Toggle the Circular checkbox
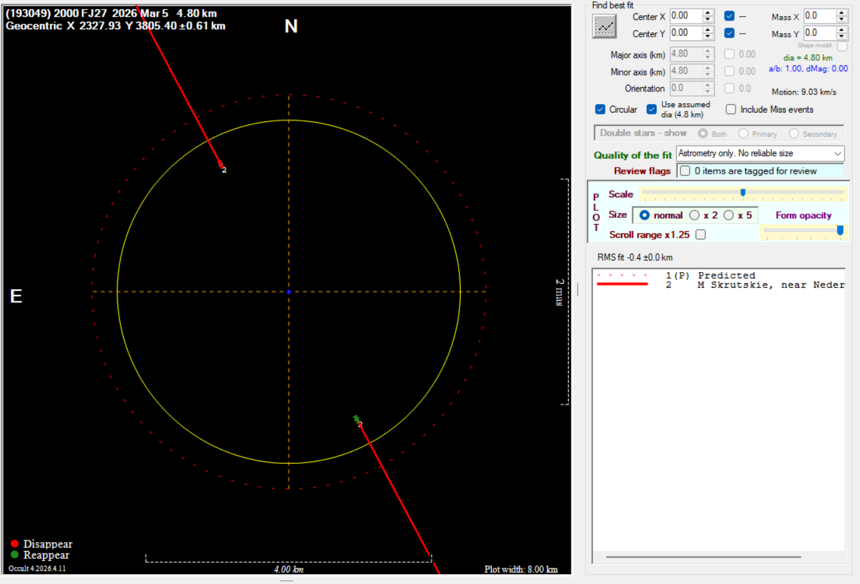 tap(601, 110)
